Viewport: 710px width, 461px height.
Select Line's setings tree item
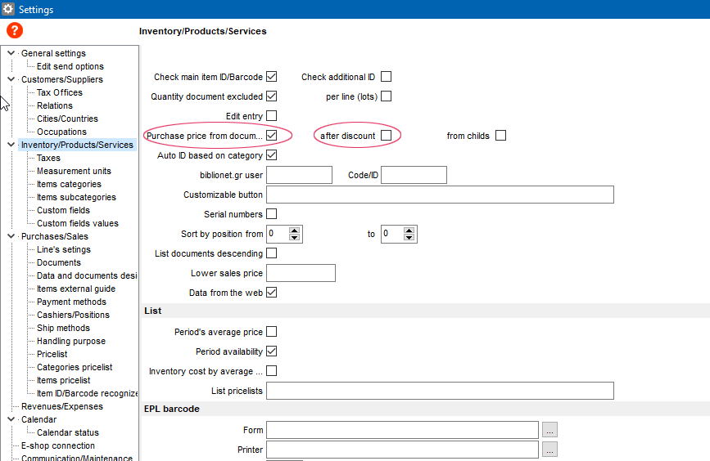pos(63,250)
